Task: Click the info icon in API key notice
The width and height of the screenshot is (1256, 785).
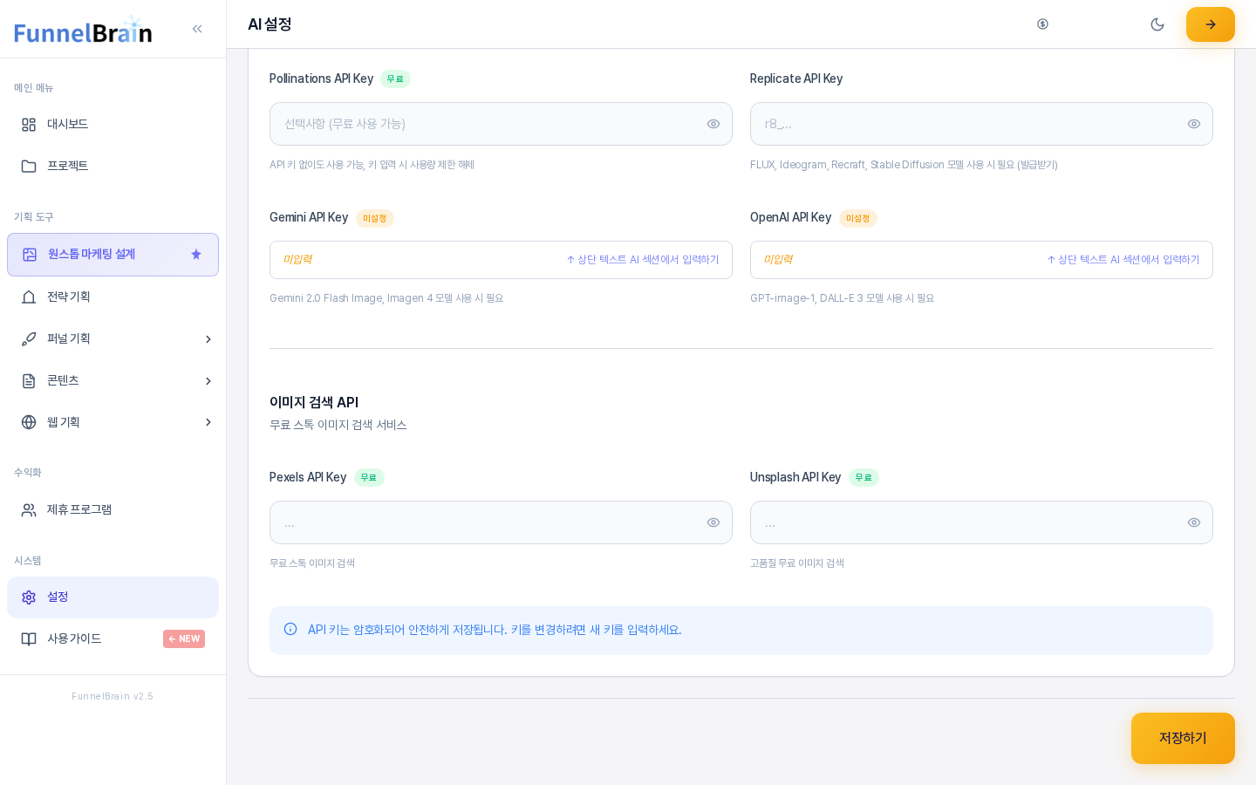Action: 290,629
